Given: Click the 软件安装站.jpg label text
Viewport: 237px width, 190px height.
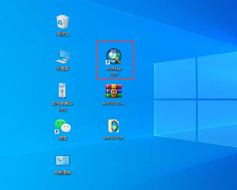Looking at the screenshot, I should click(x=62, y=106).
